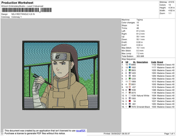Click the leaf headband emblem in design
The image size is (176, 136).
pyautogui.click(x=58, y=57)
